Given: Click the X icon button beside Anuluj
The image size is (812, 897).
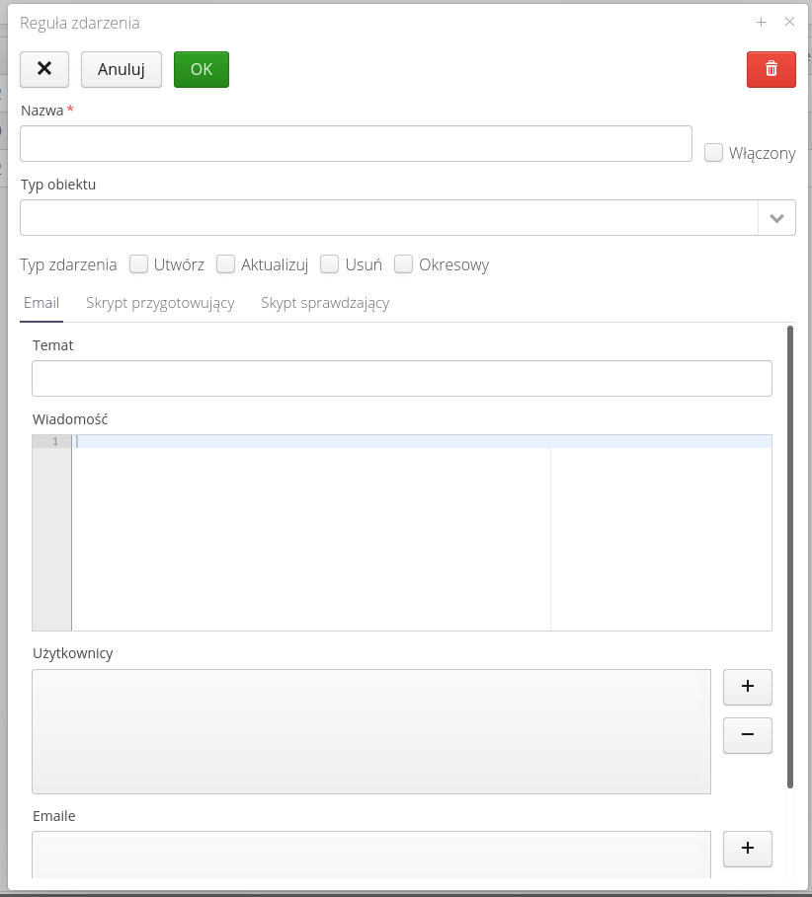Looking at the screenshot, I should (x=44, y=69).
